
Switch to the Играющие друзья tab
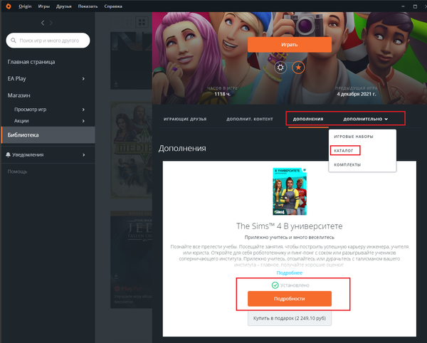click(x=185, y=119)
